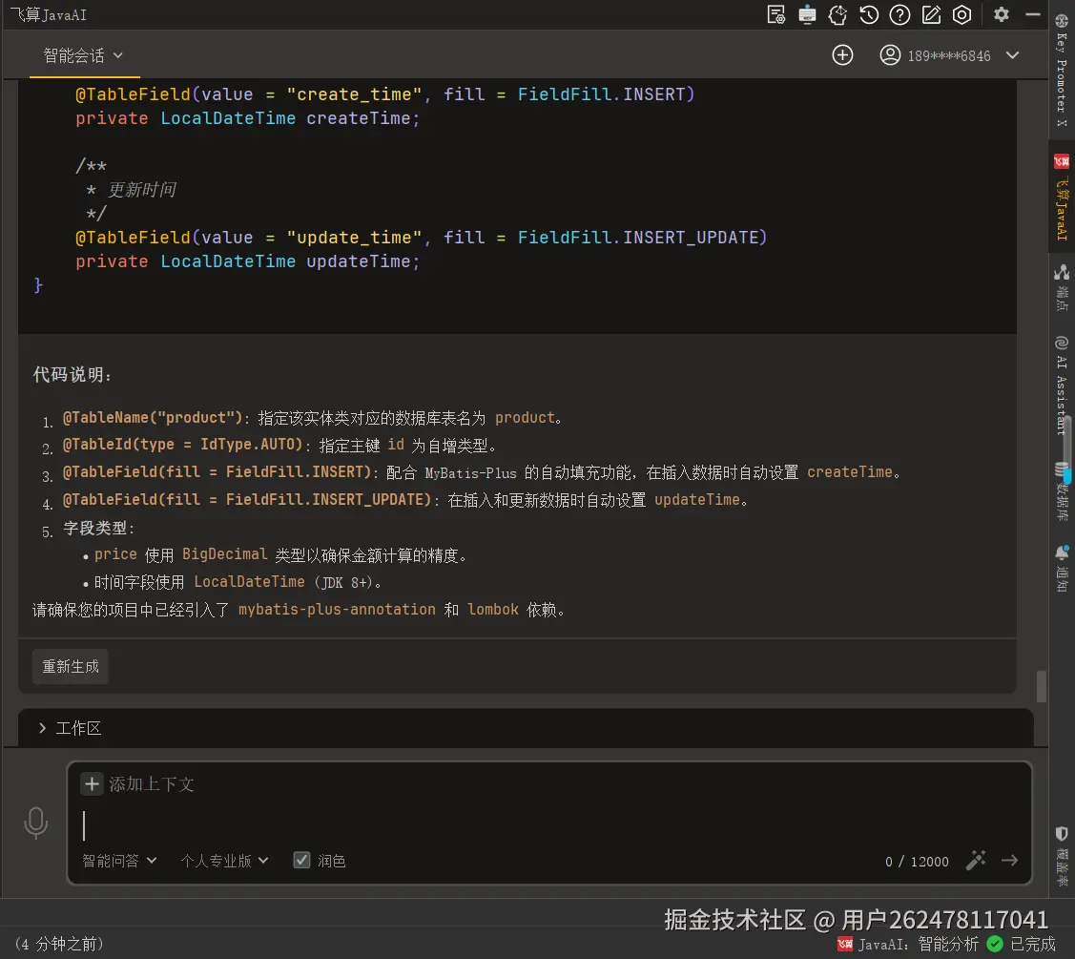Click the plus icon beside 添加上下文
Screen dimensions: 1075x959
(x=92, y=784)
